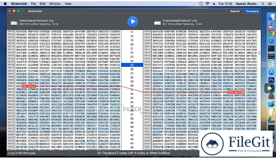Select difference 23 in the list
Screen dimensions: 276x160
pyautogui.click(x=132, y=57)
